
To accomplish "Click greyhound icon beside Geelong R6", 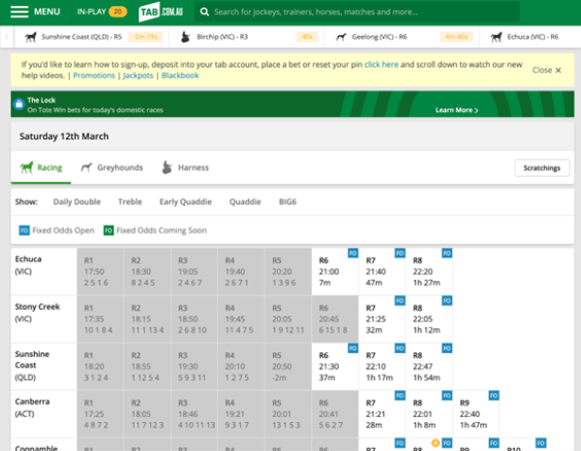I will pos(341,37).
